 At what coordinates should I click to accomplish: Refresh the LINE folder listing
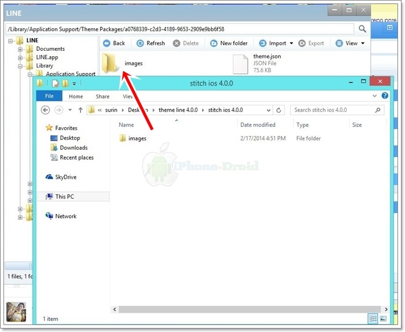151,43
